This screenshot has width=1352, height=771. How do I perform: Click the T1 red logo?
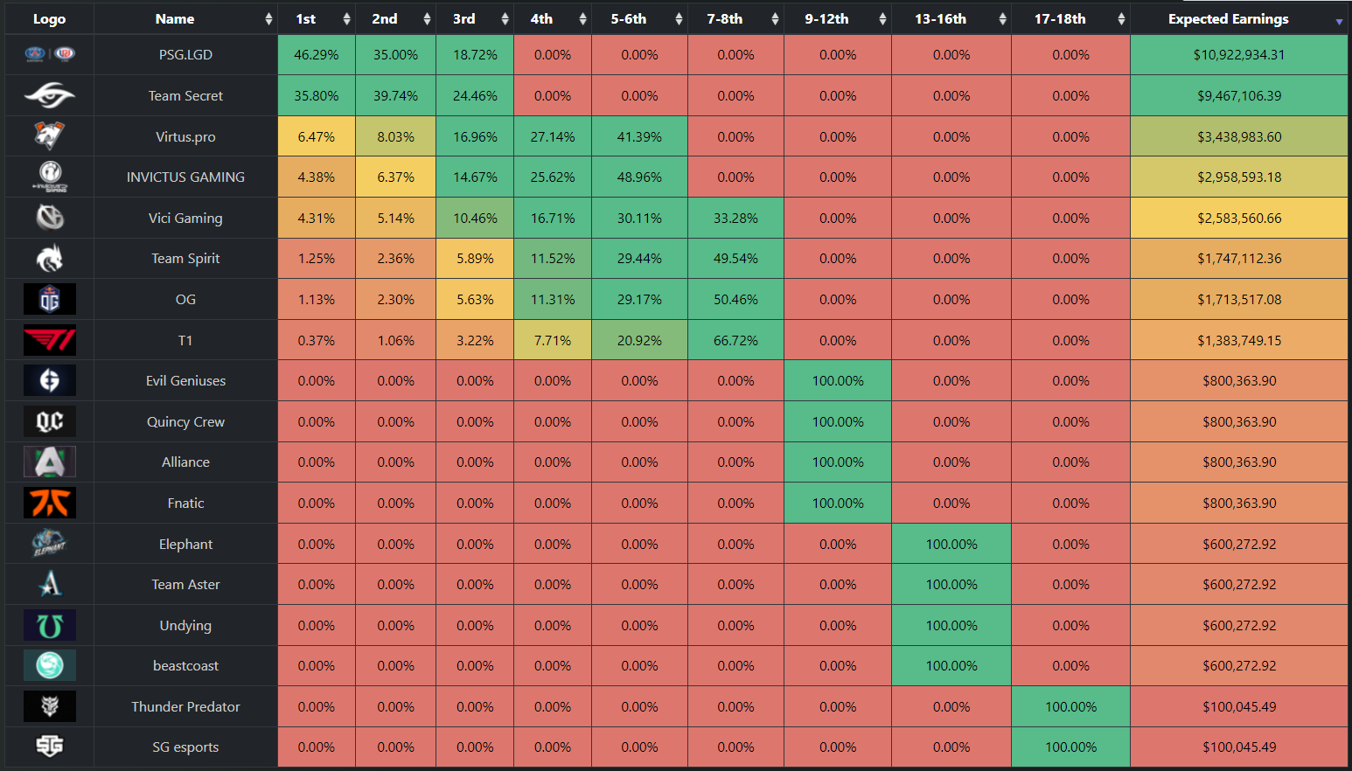[x=50, y=340]
